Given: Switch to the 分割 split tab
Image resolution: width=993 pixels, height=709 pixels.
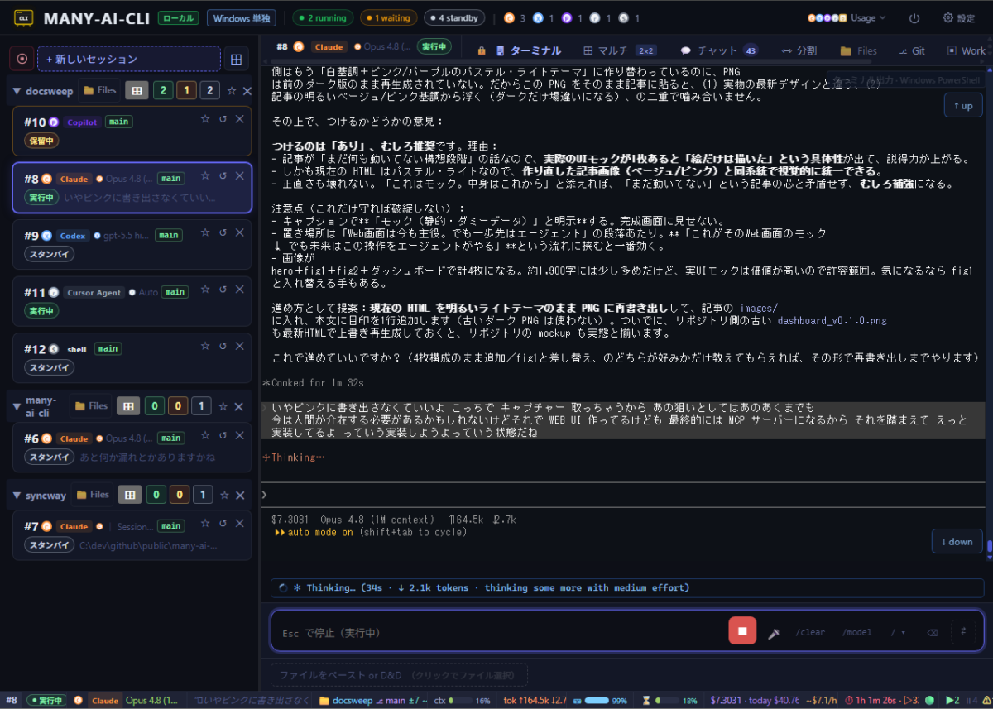Looking at the screenshot, I should click(799, 50).
